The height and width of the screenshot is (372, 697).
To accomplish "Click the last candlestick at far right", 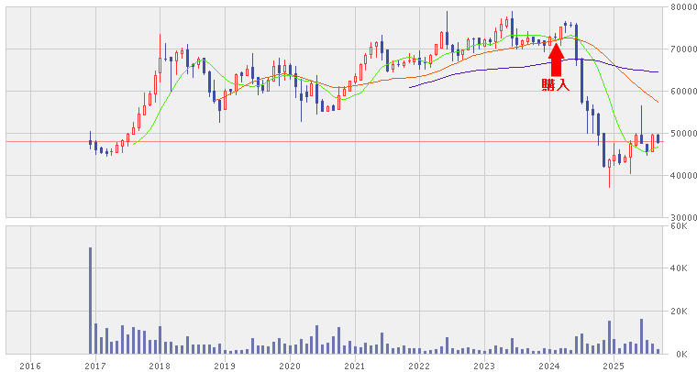I will coord(658,138).
